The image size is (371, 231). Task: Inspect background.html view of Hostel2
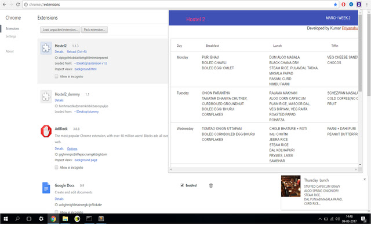point(85,69)
